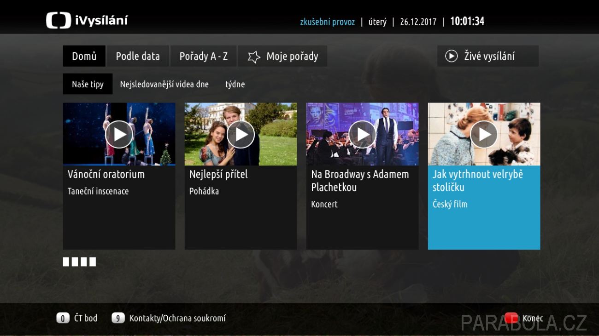The height and width of the screenshot is (336, 599).
Task: Click the Vánoční oratorium title
Action: pos(106,174)
